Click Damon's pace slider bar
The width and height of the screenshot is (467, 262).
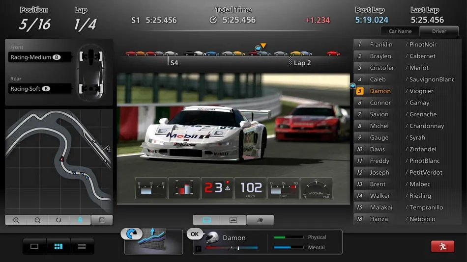232,248
